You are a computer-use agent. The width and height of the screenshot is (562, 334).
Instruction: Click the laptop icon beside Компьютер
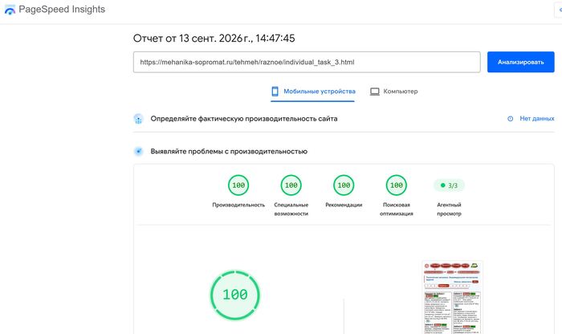[x=375, y=92]
